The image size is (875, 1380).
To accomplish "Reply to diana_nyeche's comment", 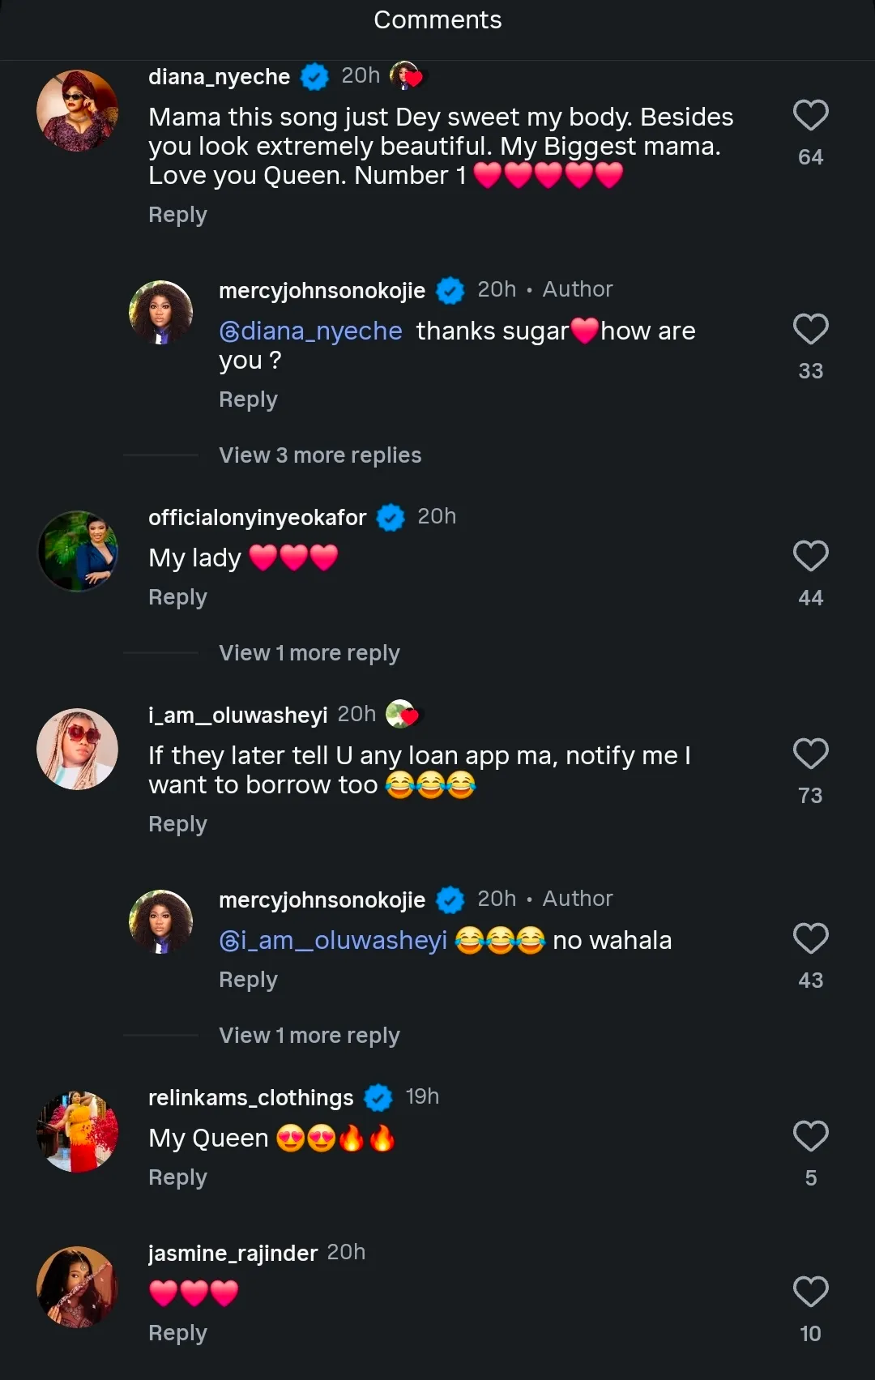I will pos(177,215).
